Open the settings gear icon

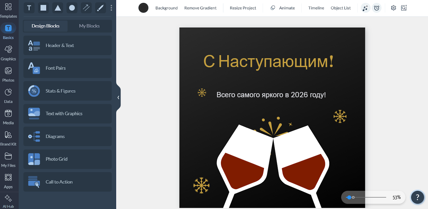point(393,8)
